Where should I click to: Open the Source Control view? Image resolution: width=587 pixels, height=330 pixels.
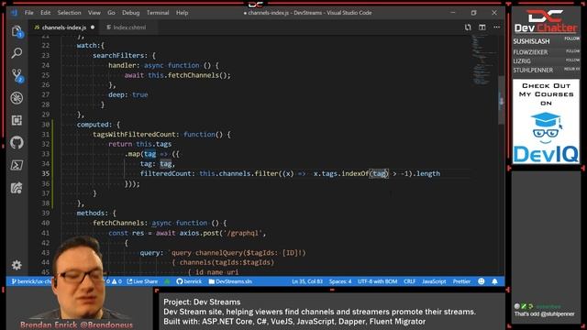tap(17, 75)
